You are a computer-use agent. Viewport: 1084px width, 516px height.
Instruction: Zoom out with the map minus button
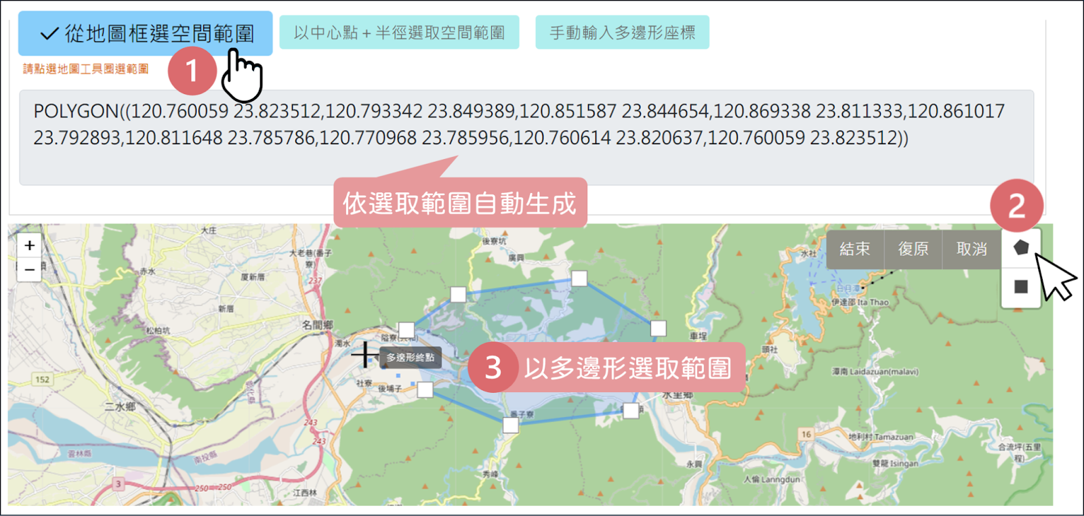[x=30, y=270]
